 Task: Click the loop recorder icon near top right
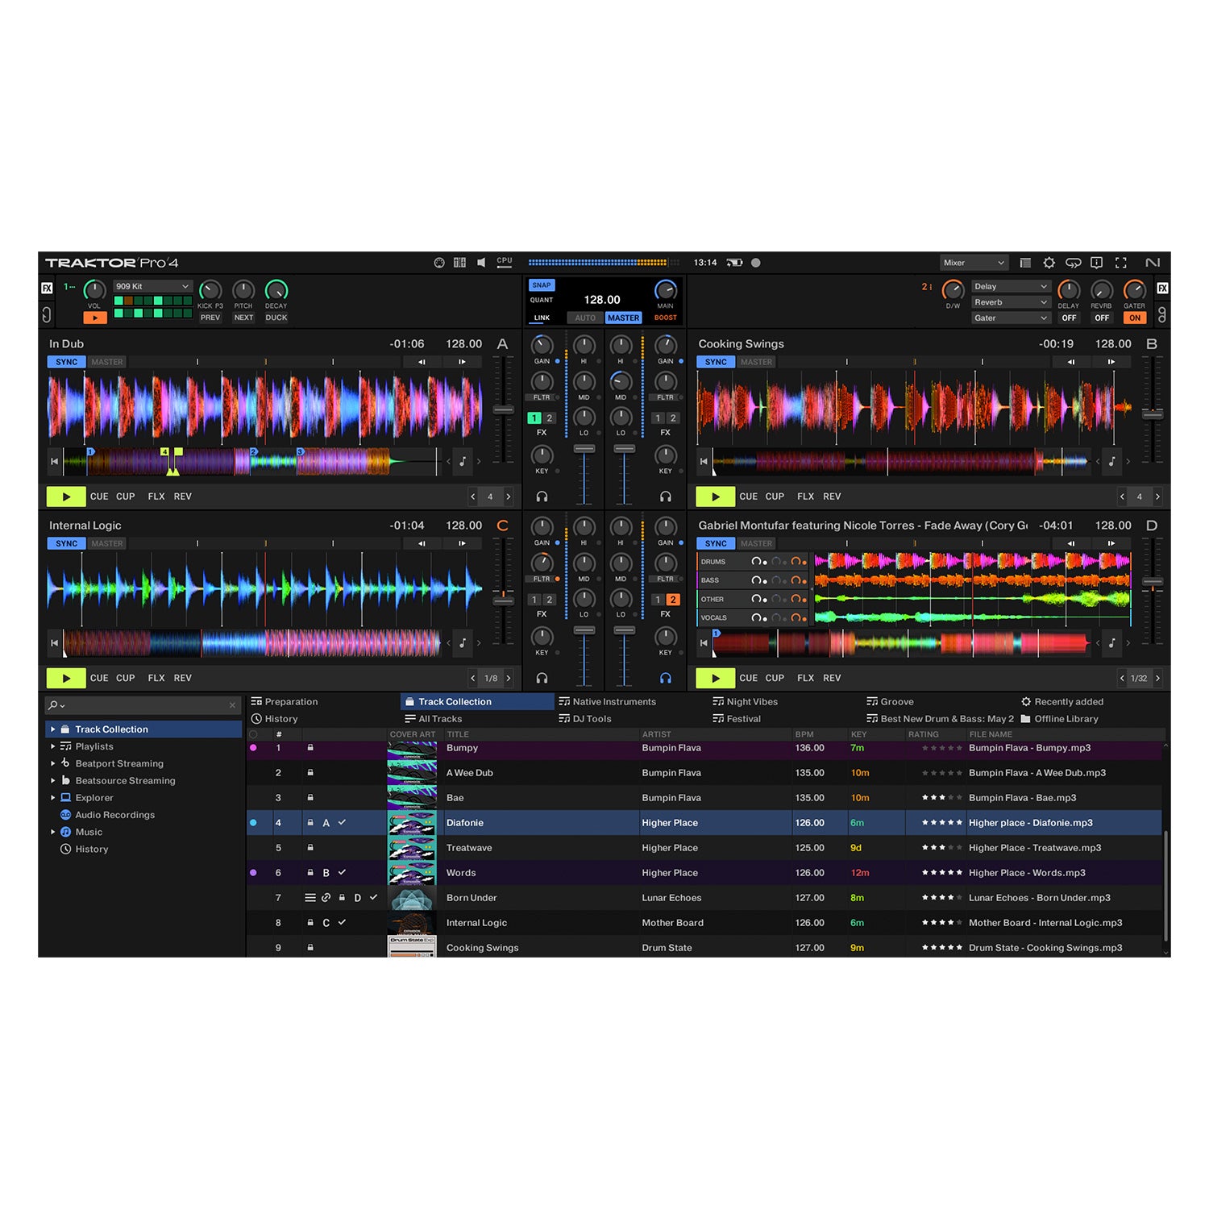point(1074,262)
